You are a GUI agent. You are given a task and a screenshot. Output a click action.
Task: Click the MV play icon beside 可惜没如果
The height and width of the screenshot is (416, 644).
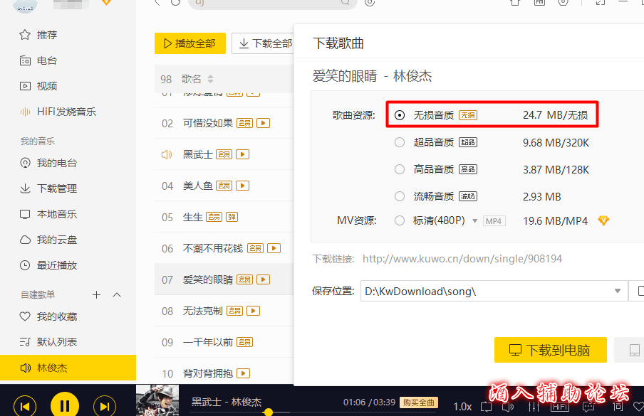click(264, 123)
